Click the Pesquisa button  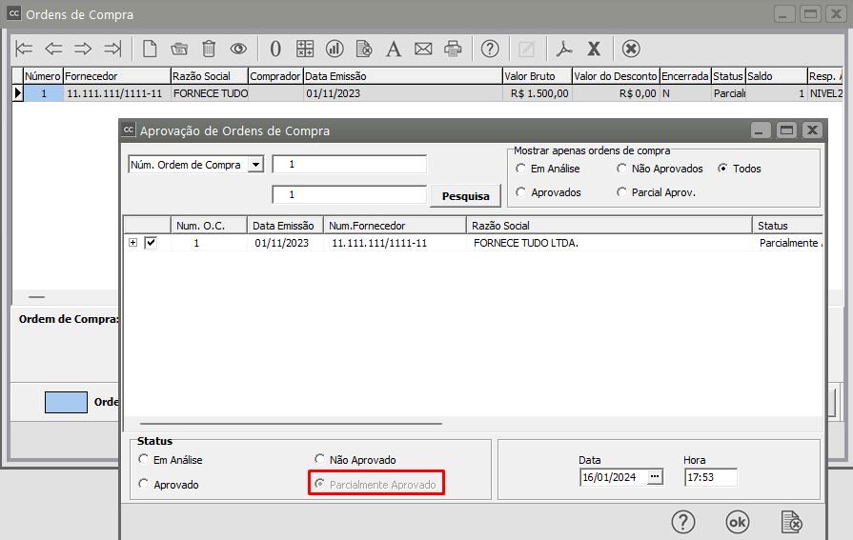[465, 195]
